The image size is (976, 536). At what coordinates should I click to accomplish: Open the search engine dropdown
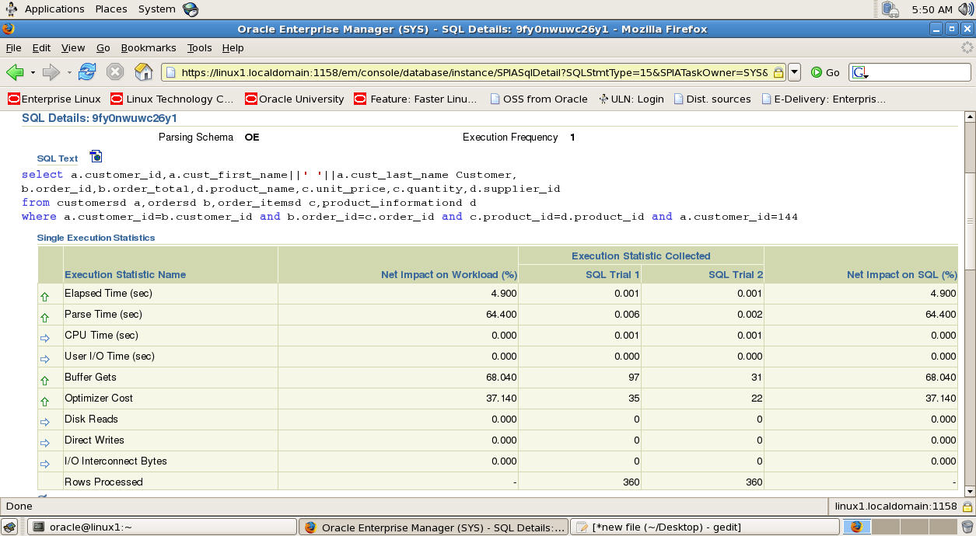[858, 71]
